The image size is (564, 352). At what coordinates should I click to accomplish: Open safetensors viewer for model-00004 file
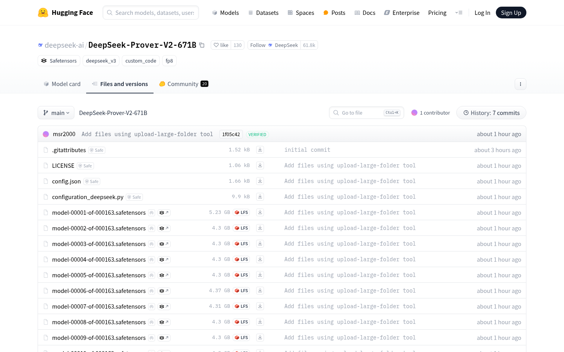coord(164,260)
